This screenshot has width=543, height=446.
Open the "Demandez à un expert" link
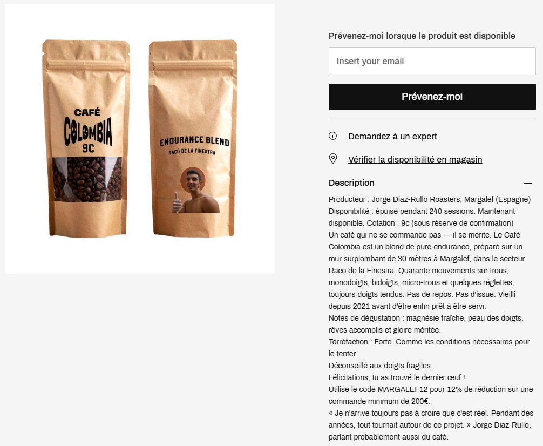tap(392, 136)
